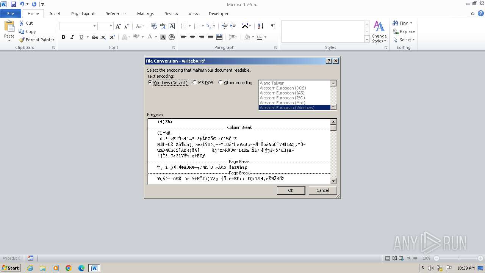Open the font name dropdown

(x=94, y=26)
